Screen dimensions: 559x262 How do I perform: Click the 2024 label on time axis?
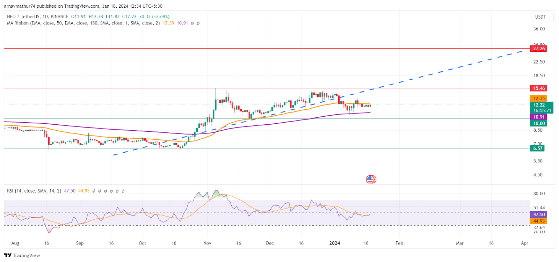[x=335, y=243]
